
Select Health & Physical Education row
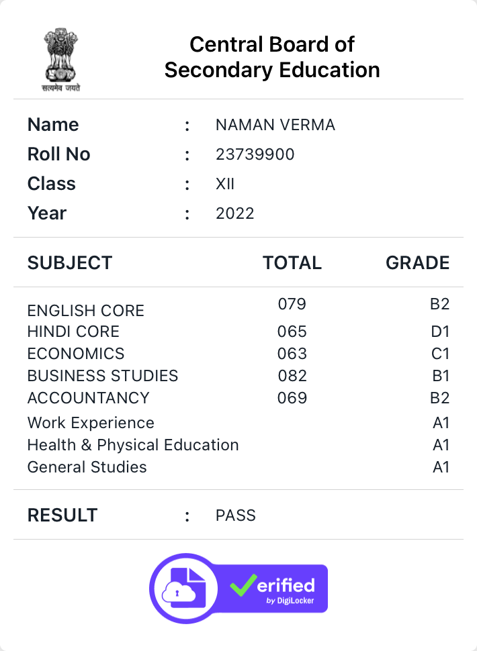point(238,445)
